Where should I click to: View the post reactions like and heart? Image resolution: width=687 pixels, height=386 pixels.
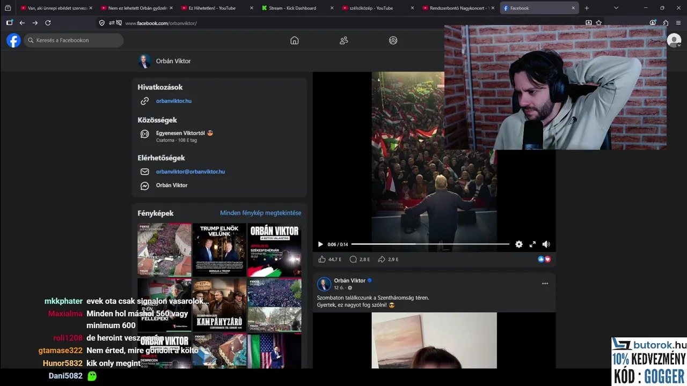(x=544, y=259)
